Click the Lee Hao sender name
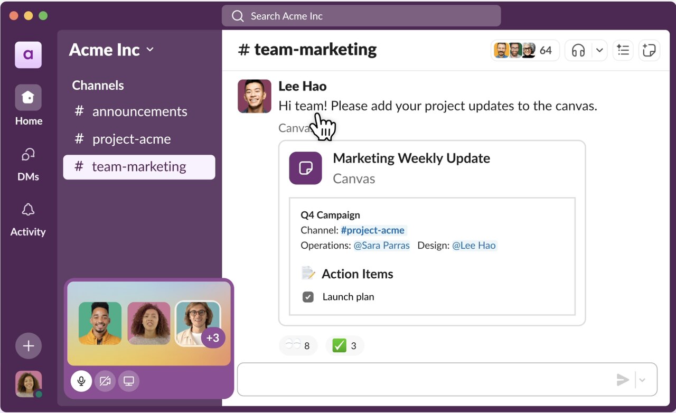 tap(302, 86)
